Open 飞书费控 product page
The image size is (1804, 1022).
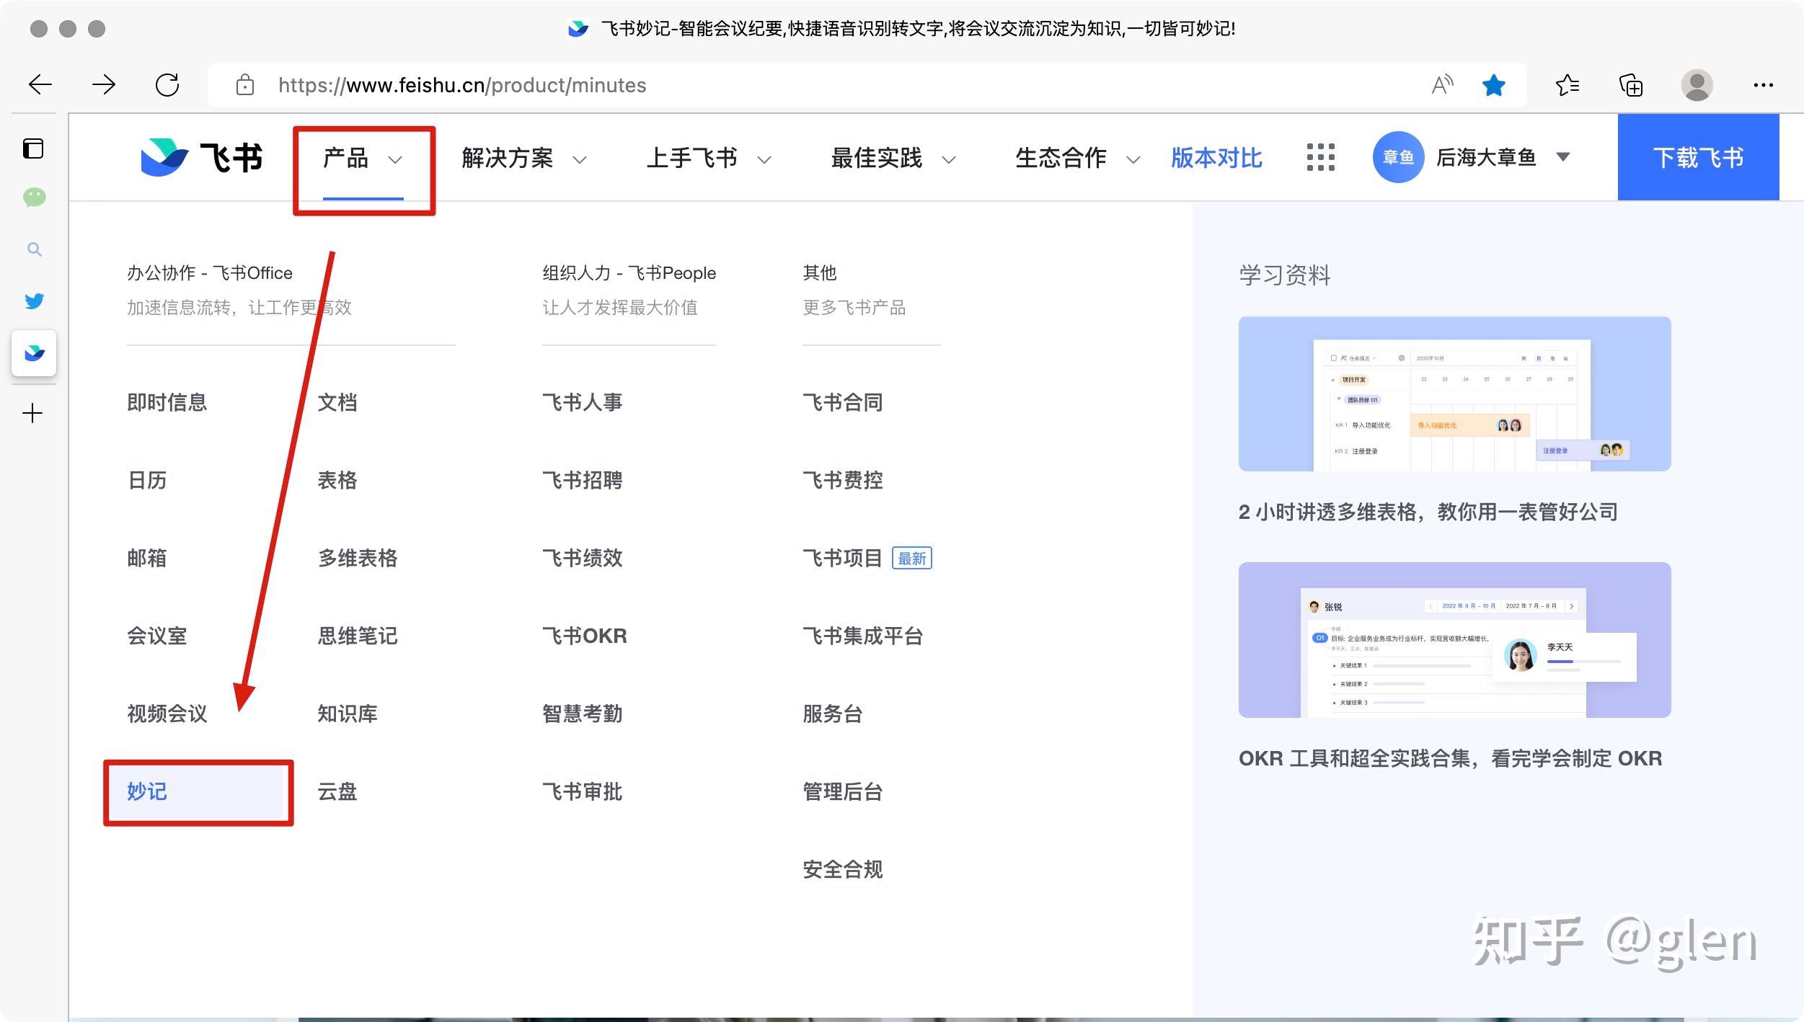843,480
